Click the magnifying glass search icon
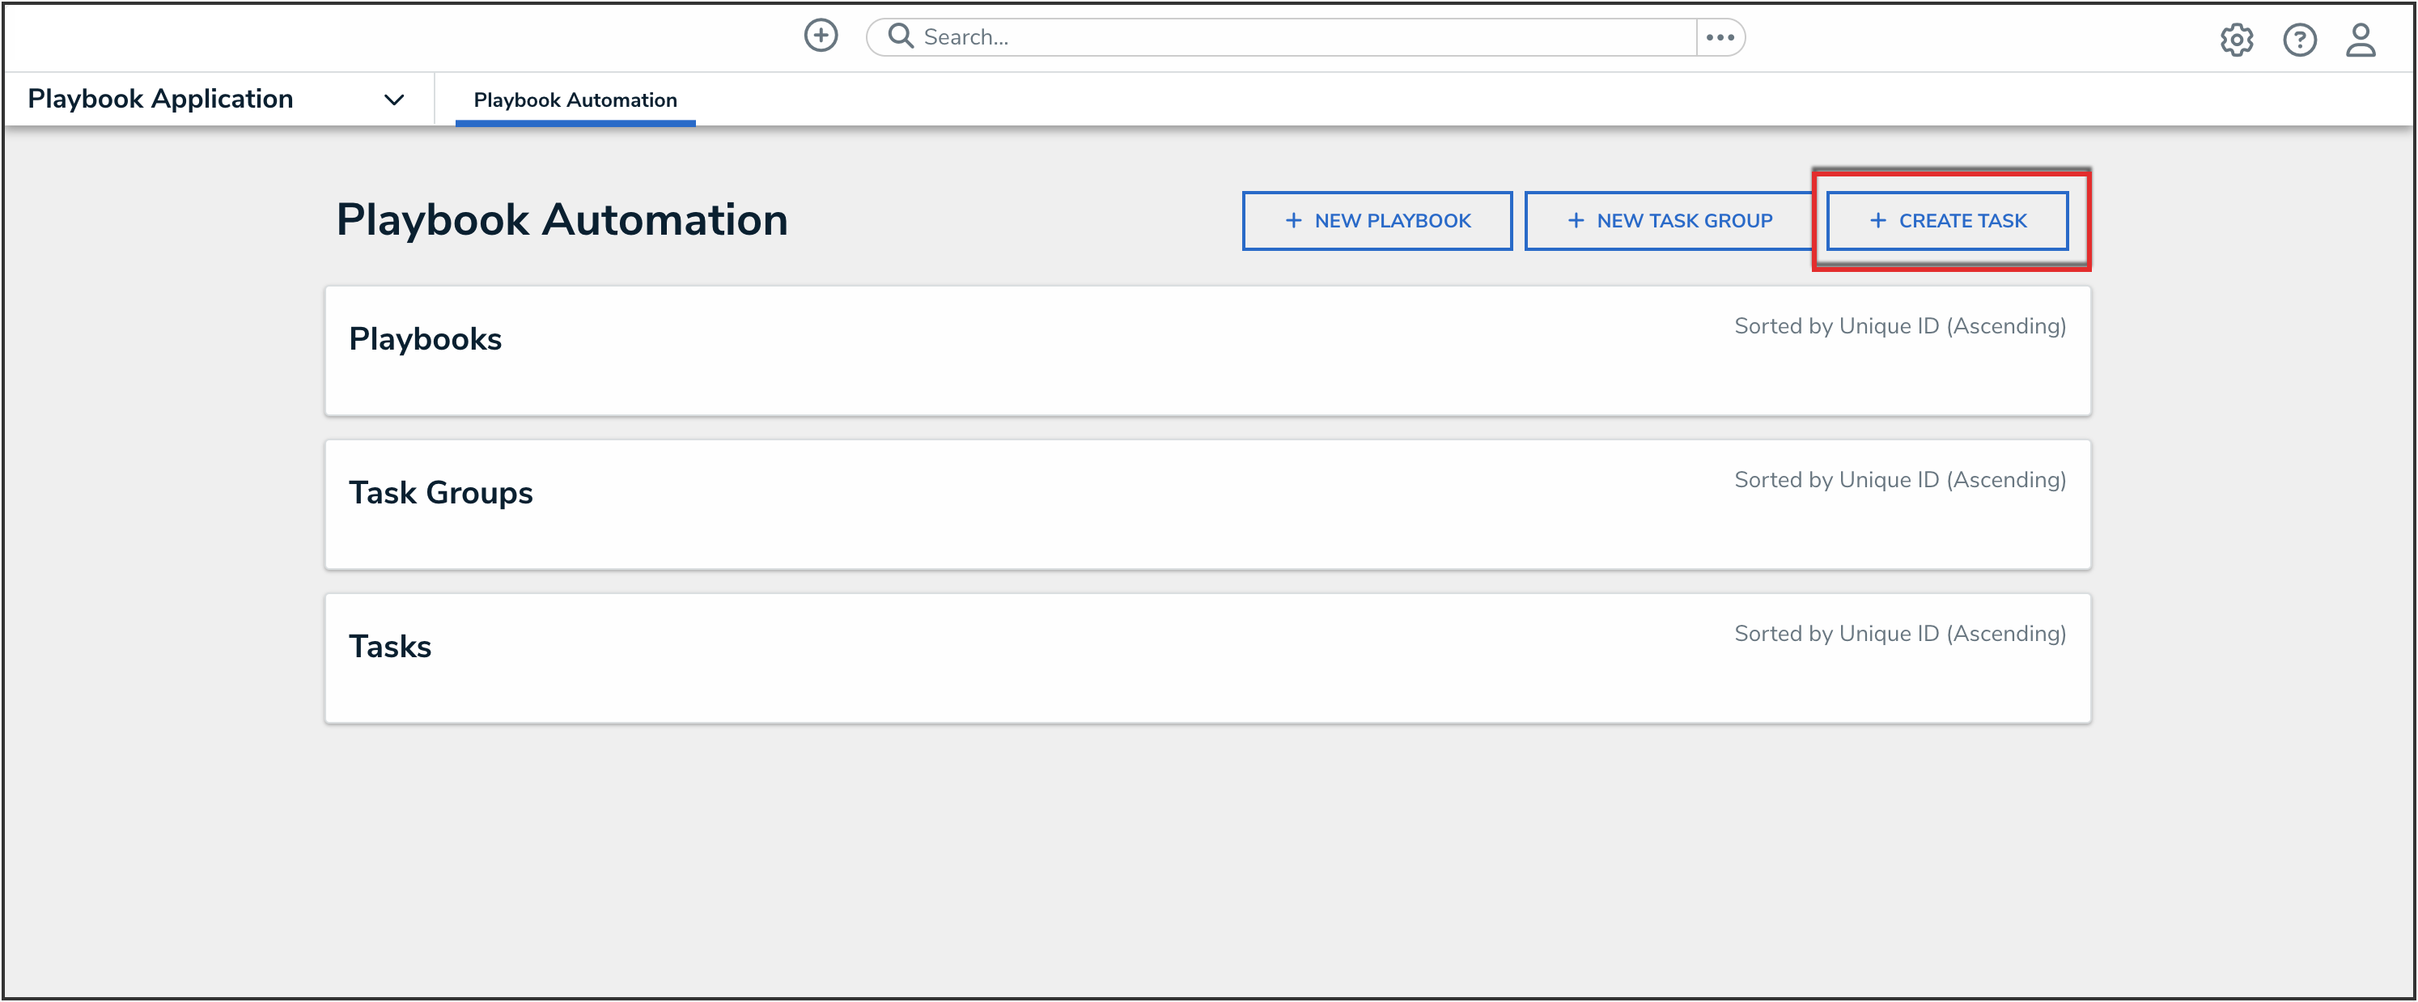The width and height of the screenshot is (2418, 1002). tap(900, 36)
